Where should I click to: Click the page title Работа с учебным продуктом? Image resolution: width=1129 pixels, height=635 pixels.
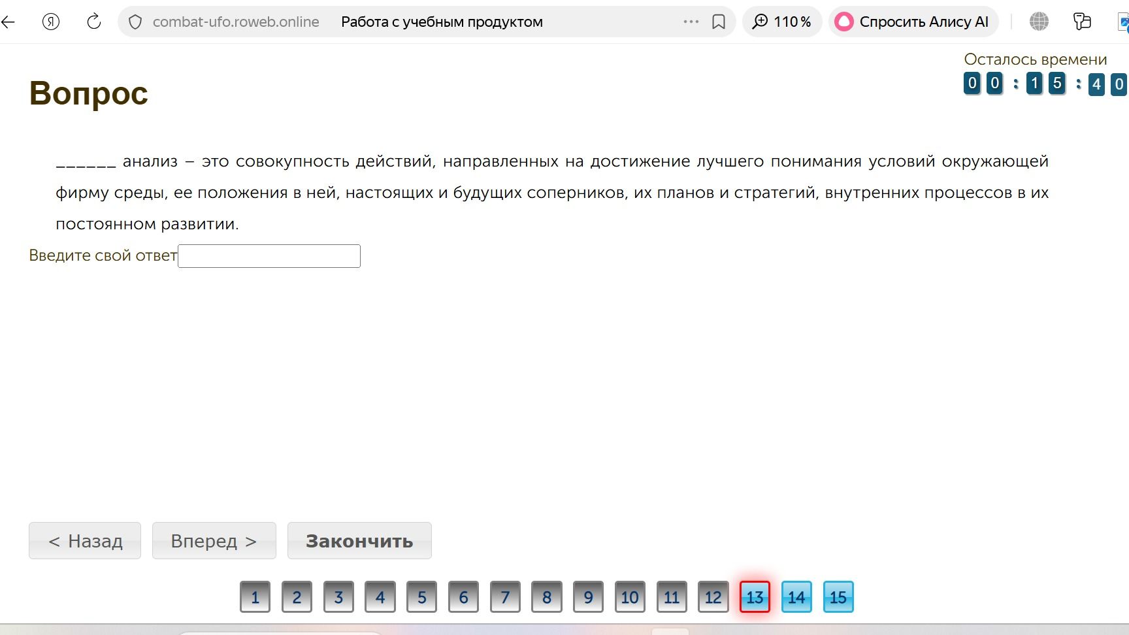click(x=442, y=22)
